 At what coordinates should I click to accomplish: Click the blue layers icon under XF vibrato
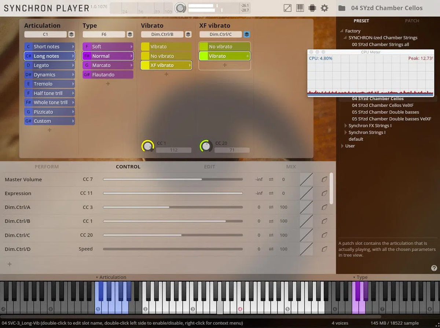click(x=247, y=34)
